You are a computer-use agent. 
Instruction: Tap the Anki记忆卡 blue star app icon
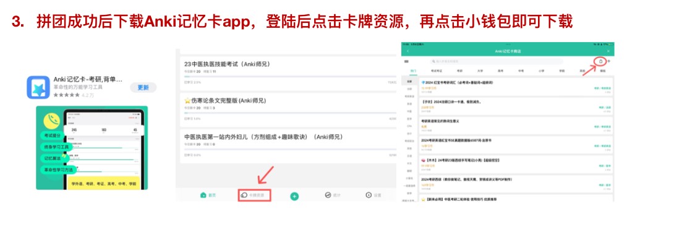point(38,87)
